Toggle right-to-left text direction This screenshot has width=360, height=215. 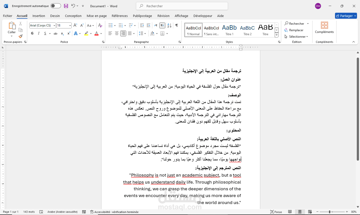coord(162,25)
